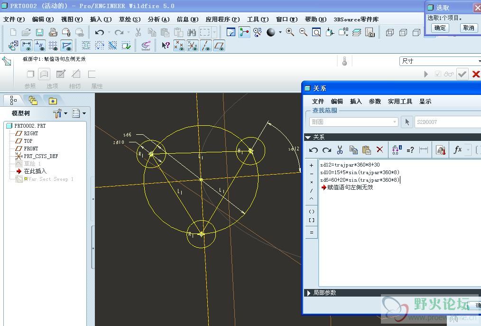
Task: Click the sketch diagnostics analysis icon
Action: click(146, 46)
